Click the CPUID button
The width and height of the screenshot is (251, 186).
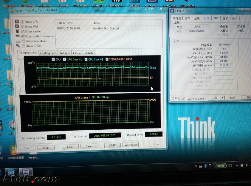pyautogui.click(x=112, y=145)
